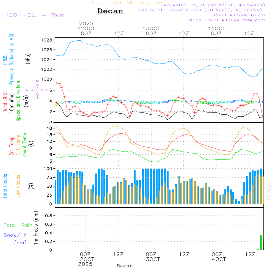Click the 14OCT label on bottom axis
This screenshot has width=275, height=275.
point(217,259)
